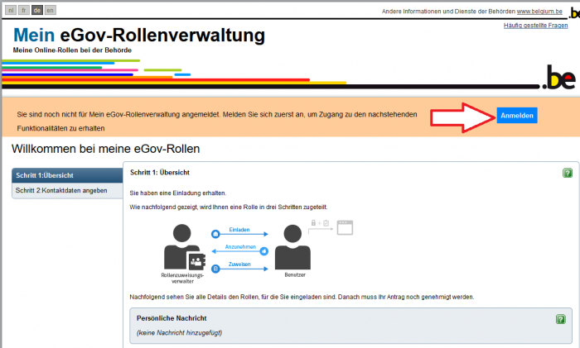Open help icon beside Schritt 1: Übersicht heading
Image resolution: width=580 pixels, height=348 pixels.
coord(567,173)
